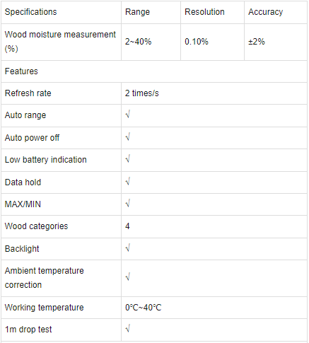Click the Auto power off checkmark
309x343 pixels.
pos(128,137)
